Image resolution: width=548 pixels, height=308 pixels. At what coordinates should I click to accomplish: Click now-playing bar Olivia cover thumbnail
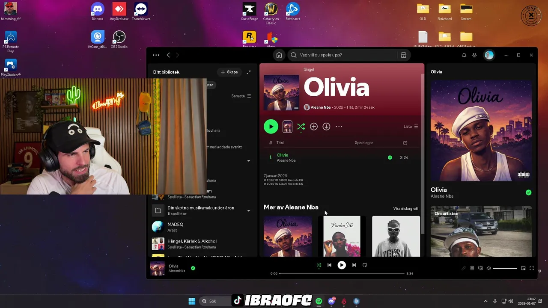click(157, 268)
